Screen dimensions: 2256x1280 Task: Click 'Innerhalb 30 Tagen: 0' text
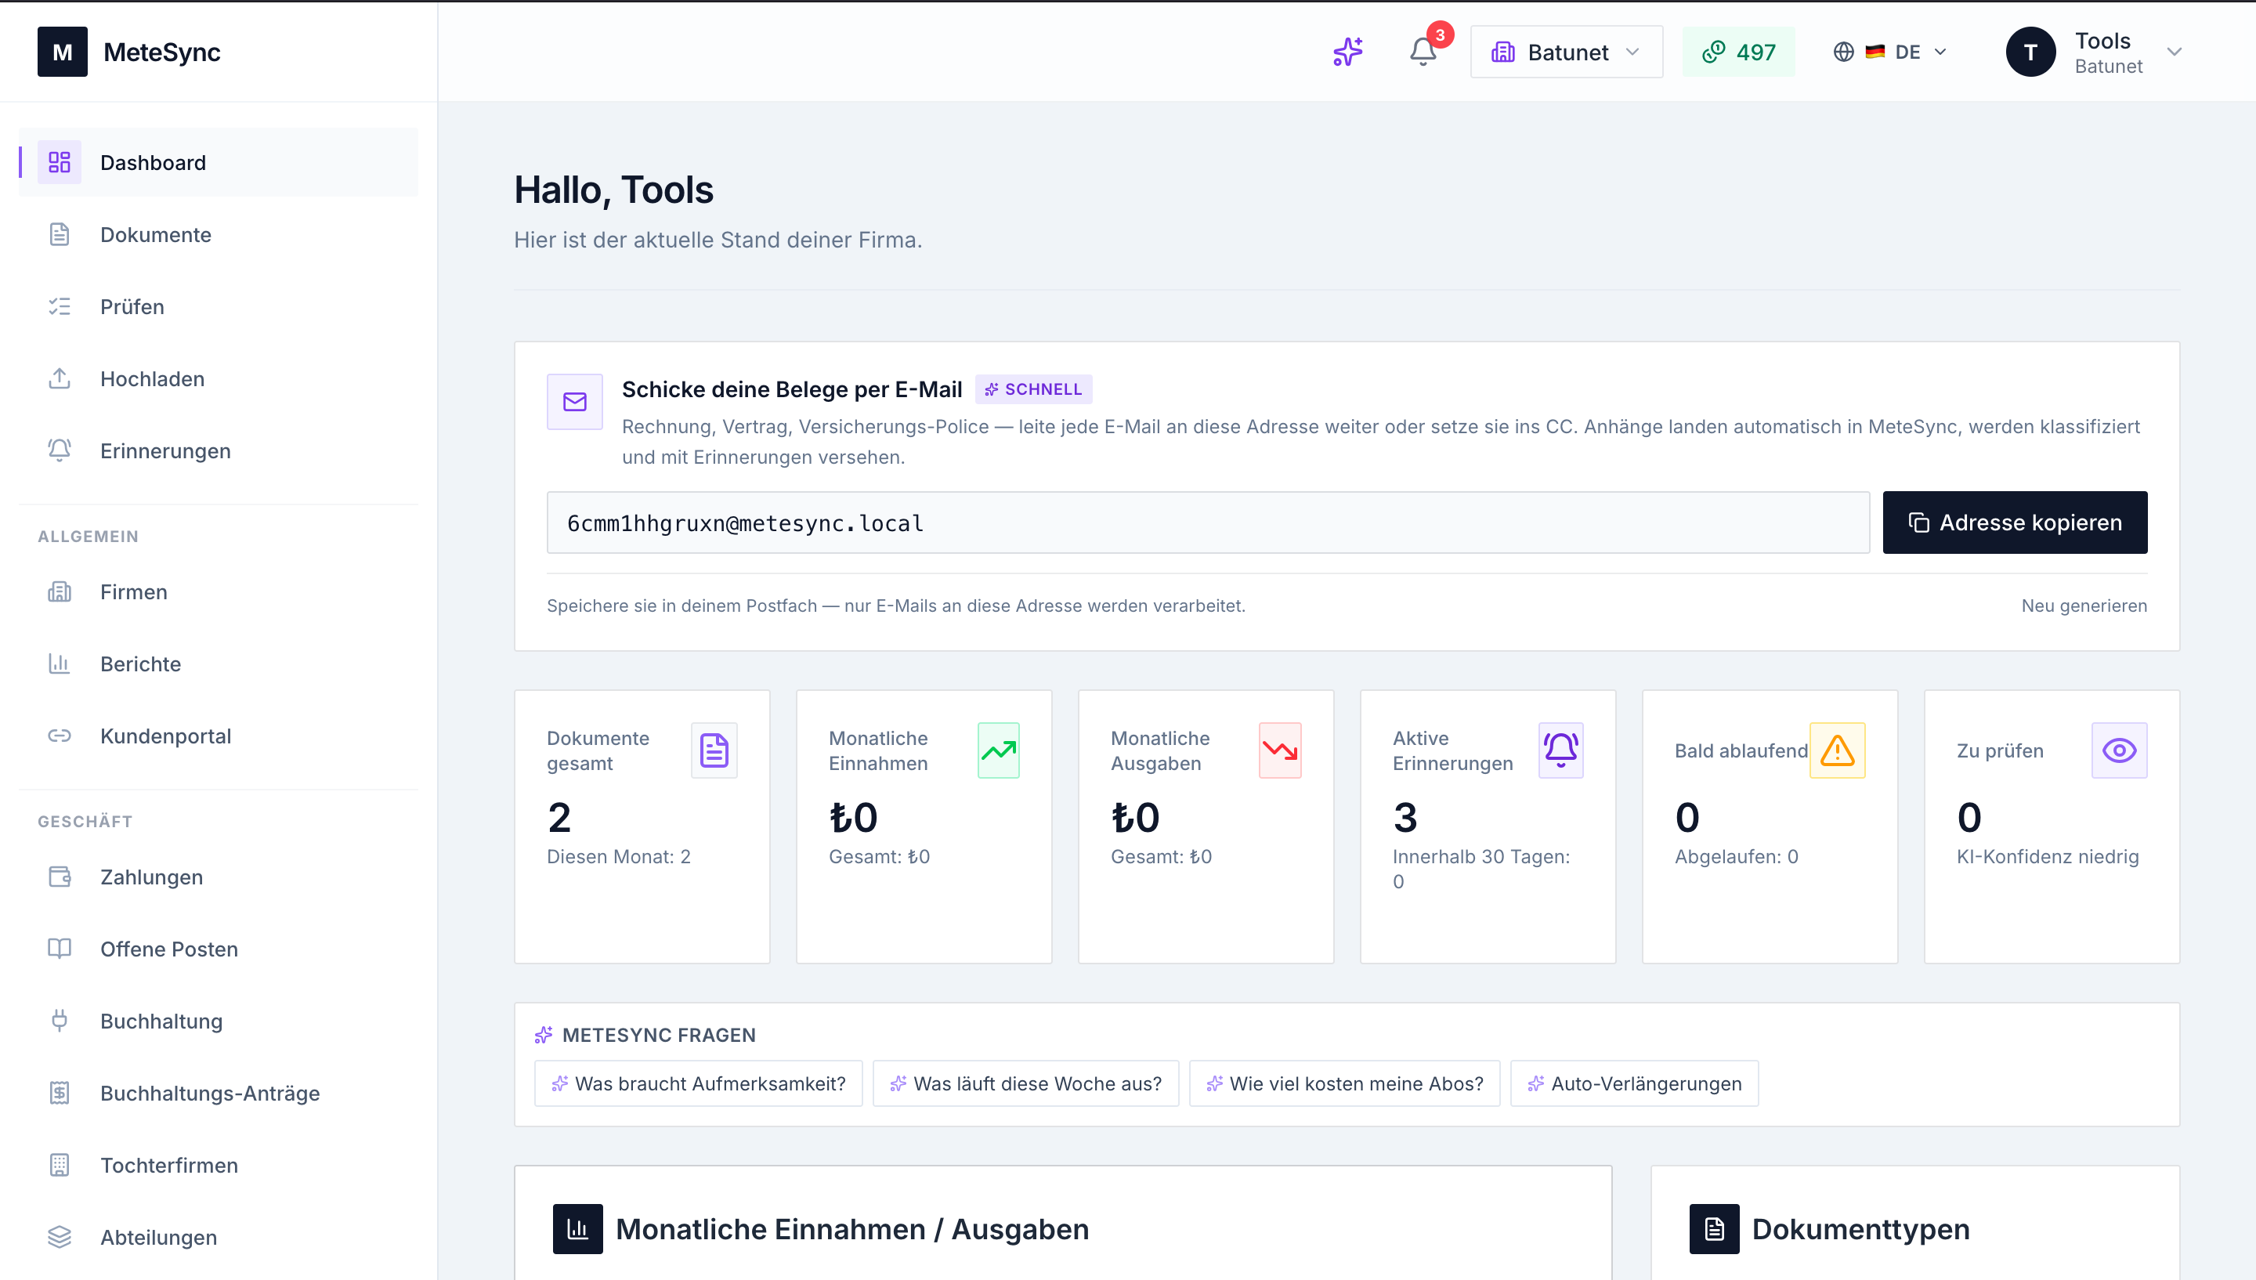click(x=1480, y=869)
